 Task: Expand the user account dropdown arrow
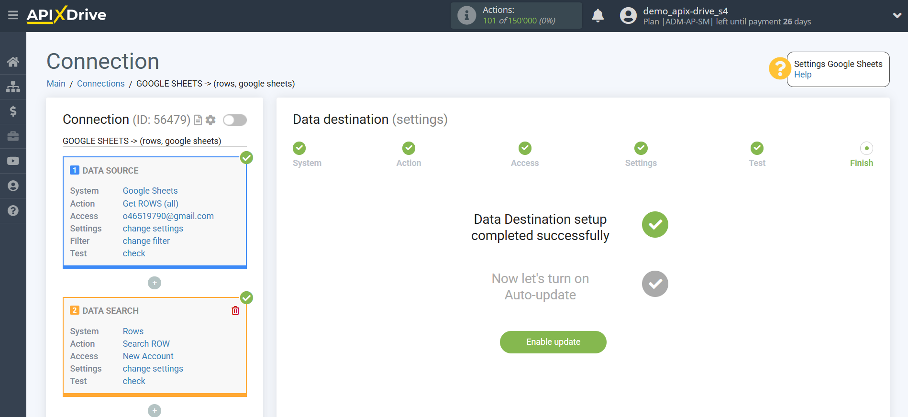coord(897,16)
